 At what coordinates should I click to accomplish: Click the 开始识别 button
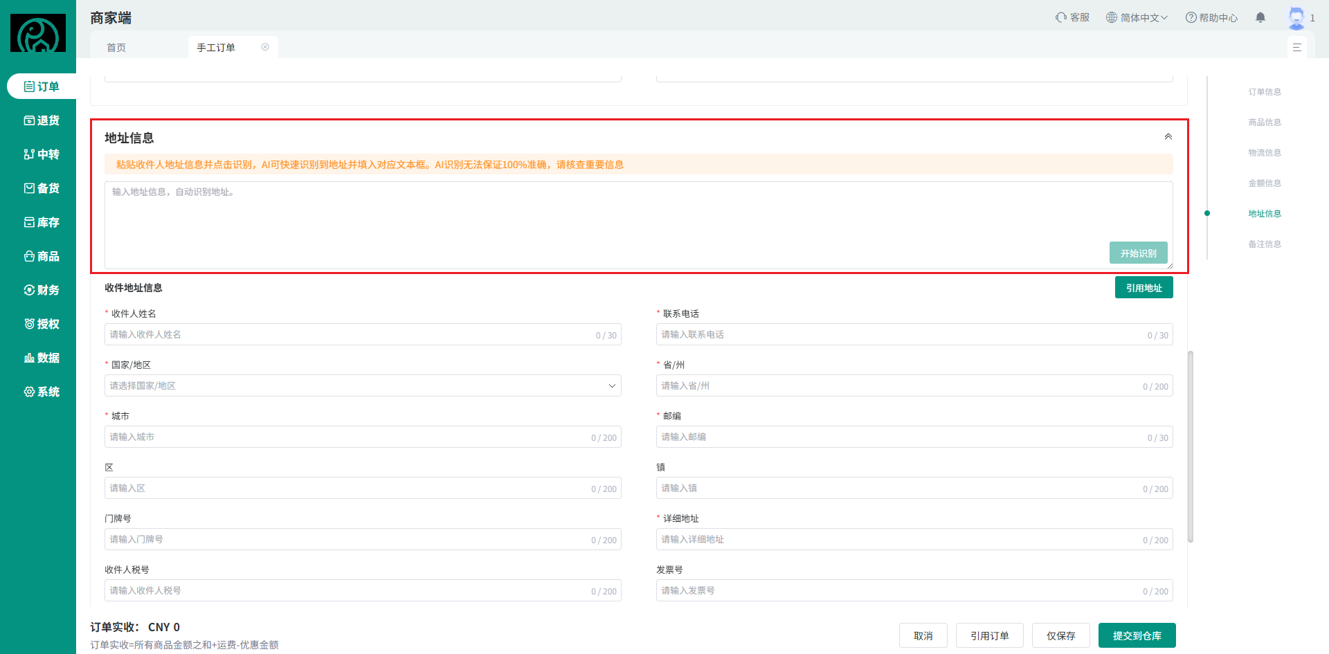(1139, 253)
